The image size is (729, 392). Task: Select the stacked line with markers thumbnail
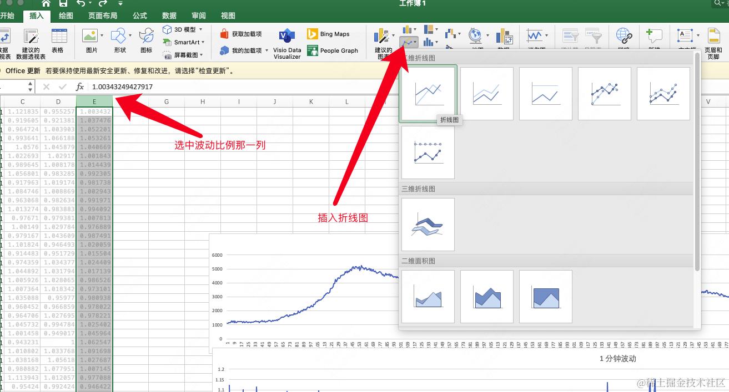point(663,94)
